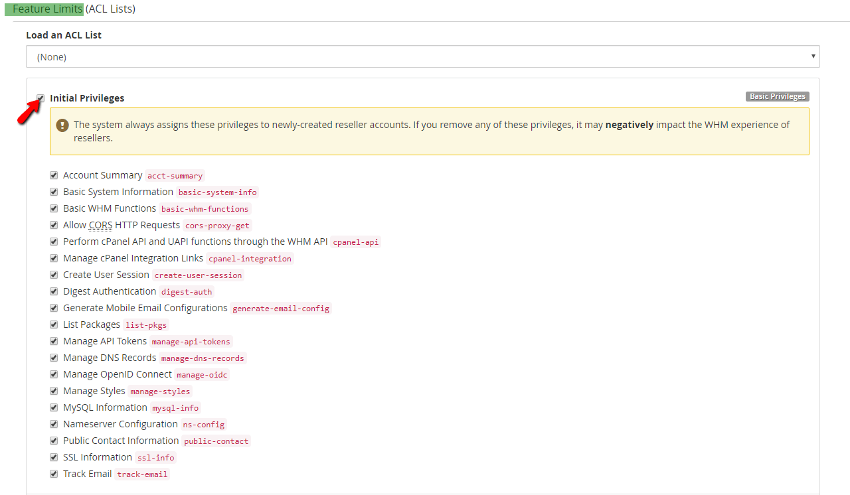850x495 pixels.
Task: Click the ns-config code tag
Action: tap(204, 425)
